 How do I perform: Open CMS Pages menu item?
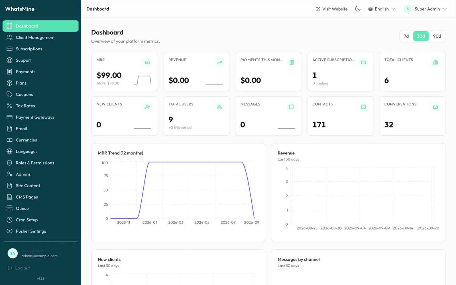(40, 197)
